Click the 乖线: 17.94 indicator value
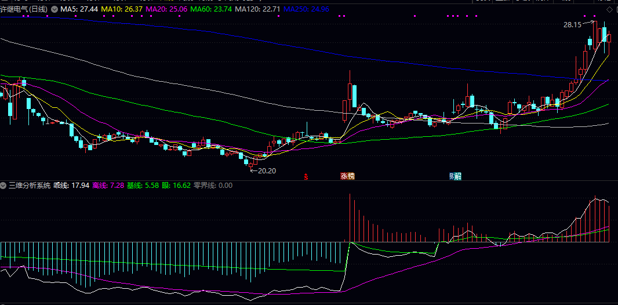The image size is (618, 305). point(71,186)
